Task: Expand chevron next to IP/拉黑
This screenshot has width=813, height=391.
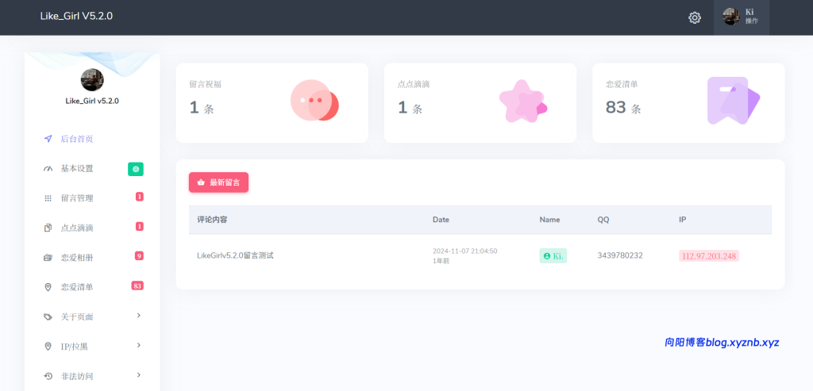Action: coord(139,345)
